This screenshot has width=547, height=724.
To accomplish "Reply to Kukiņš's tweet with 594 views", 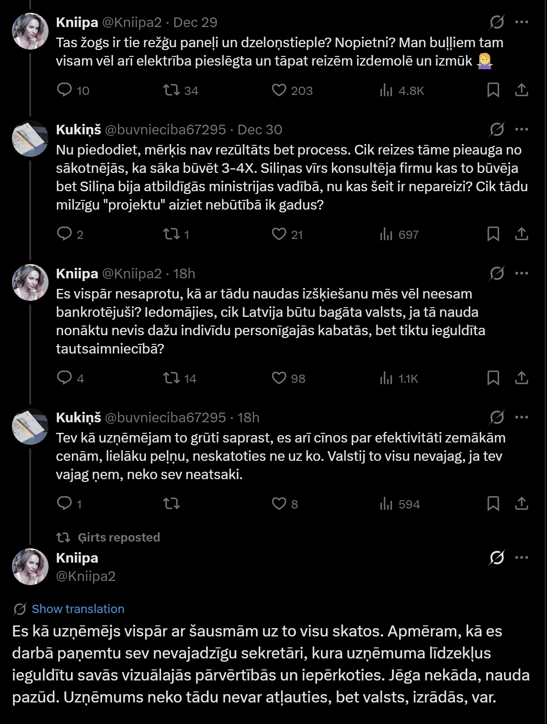I will (65, 503).
